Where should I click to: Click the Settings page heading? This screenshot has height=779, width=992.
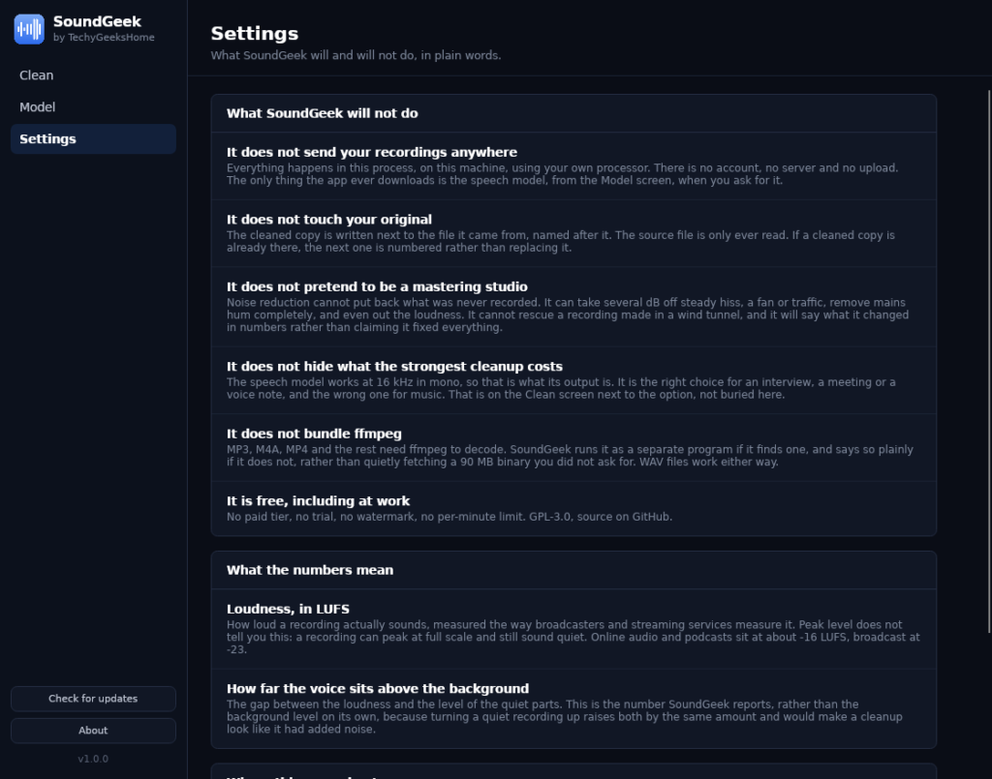pos(255,34)
